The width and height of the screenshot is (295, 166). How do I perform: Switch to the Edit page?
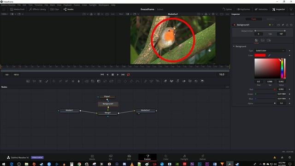pyautogui.click(x=129, y=157)
